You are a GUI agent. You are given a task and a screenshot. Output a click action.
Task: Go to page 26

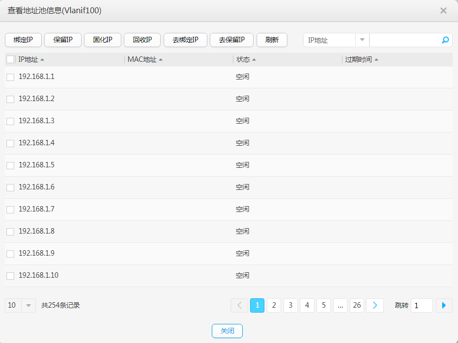tap(357, 305)
